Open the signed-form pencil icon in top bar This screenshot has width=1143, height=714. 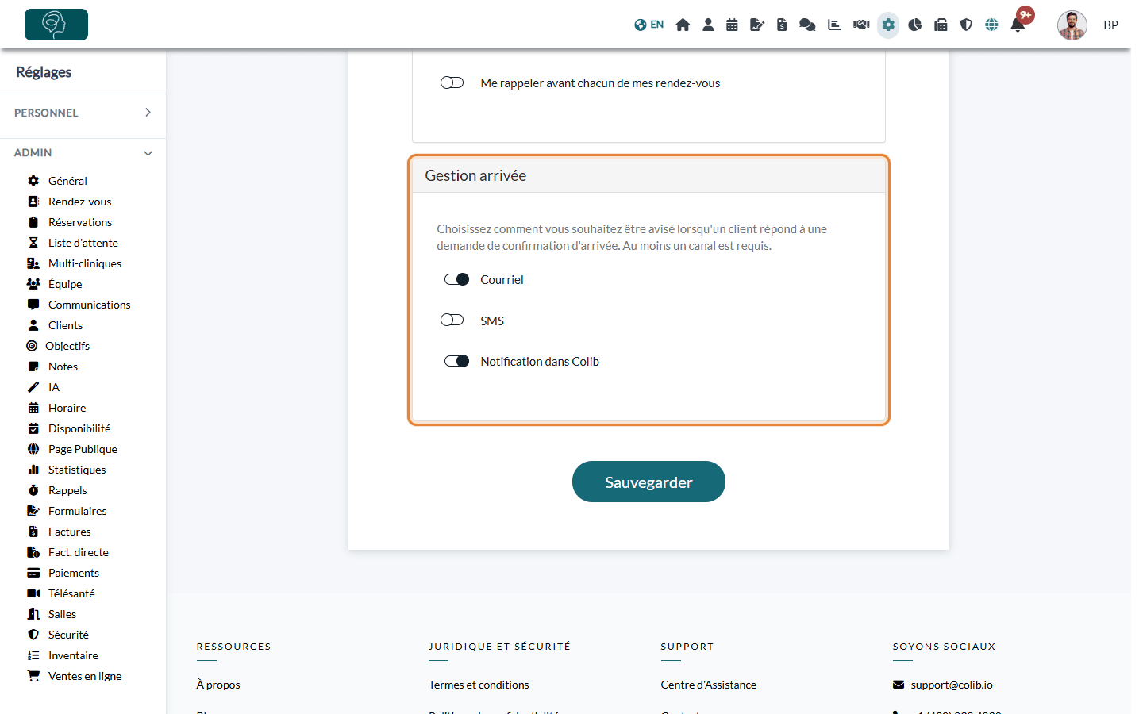pyautogui.click(x=757, y=25)
